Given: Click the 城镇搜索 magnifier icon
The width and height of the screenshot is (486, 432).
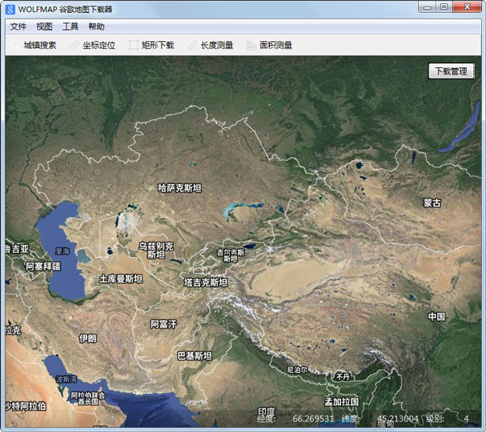Looking at the screenshot, I should [14, 45].
